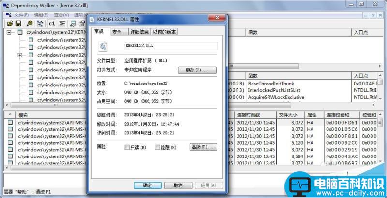
Task: Collapse the root KERNEL32 tree node
Action: [9, 32]
